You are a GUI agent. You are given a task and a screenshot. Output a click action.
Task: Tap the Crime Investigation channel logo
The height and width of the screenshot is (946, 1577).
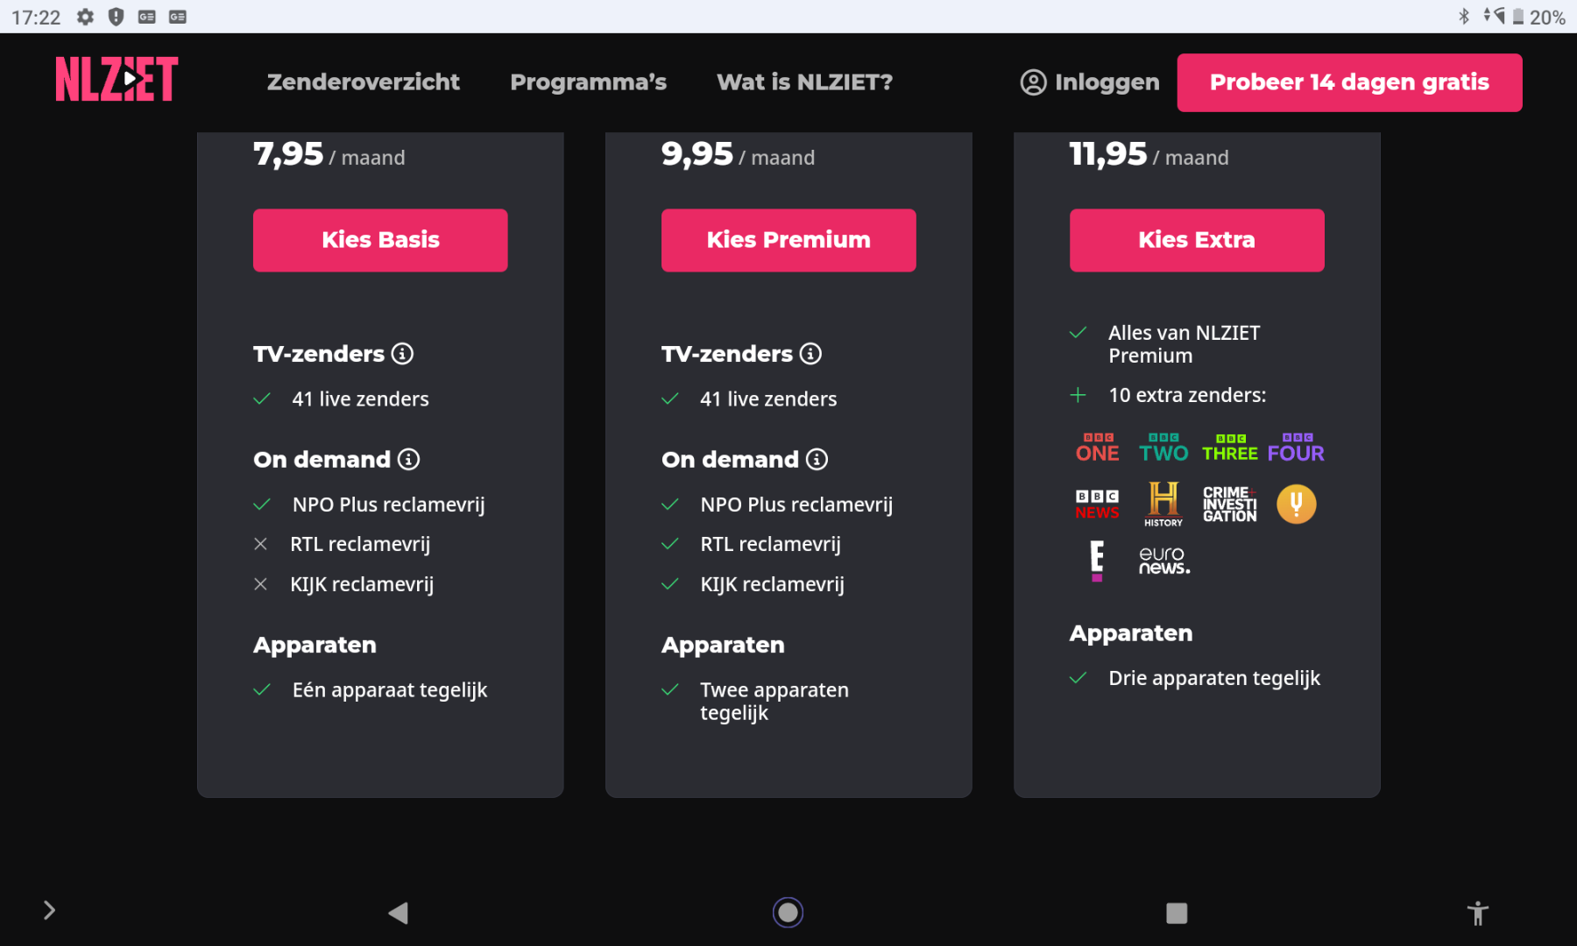1229,504
